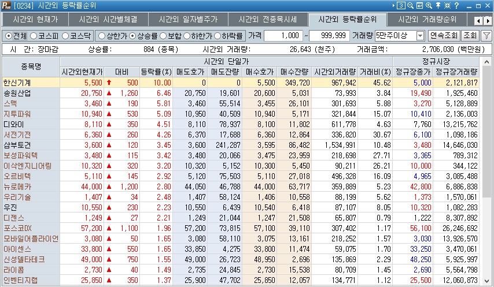Sort by 정규장종가 column header
Image resolution: width=494 pixels, height=287 pixels.
click(412, 72)
